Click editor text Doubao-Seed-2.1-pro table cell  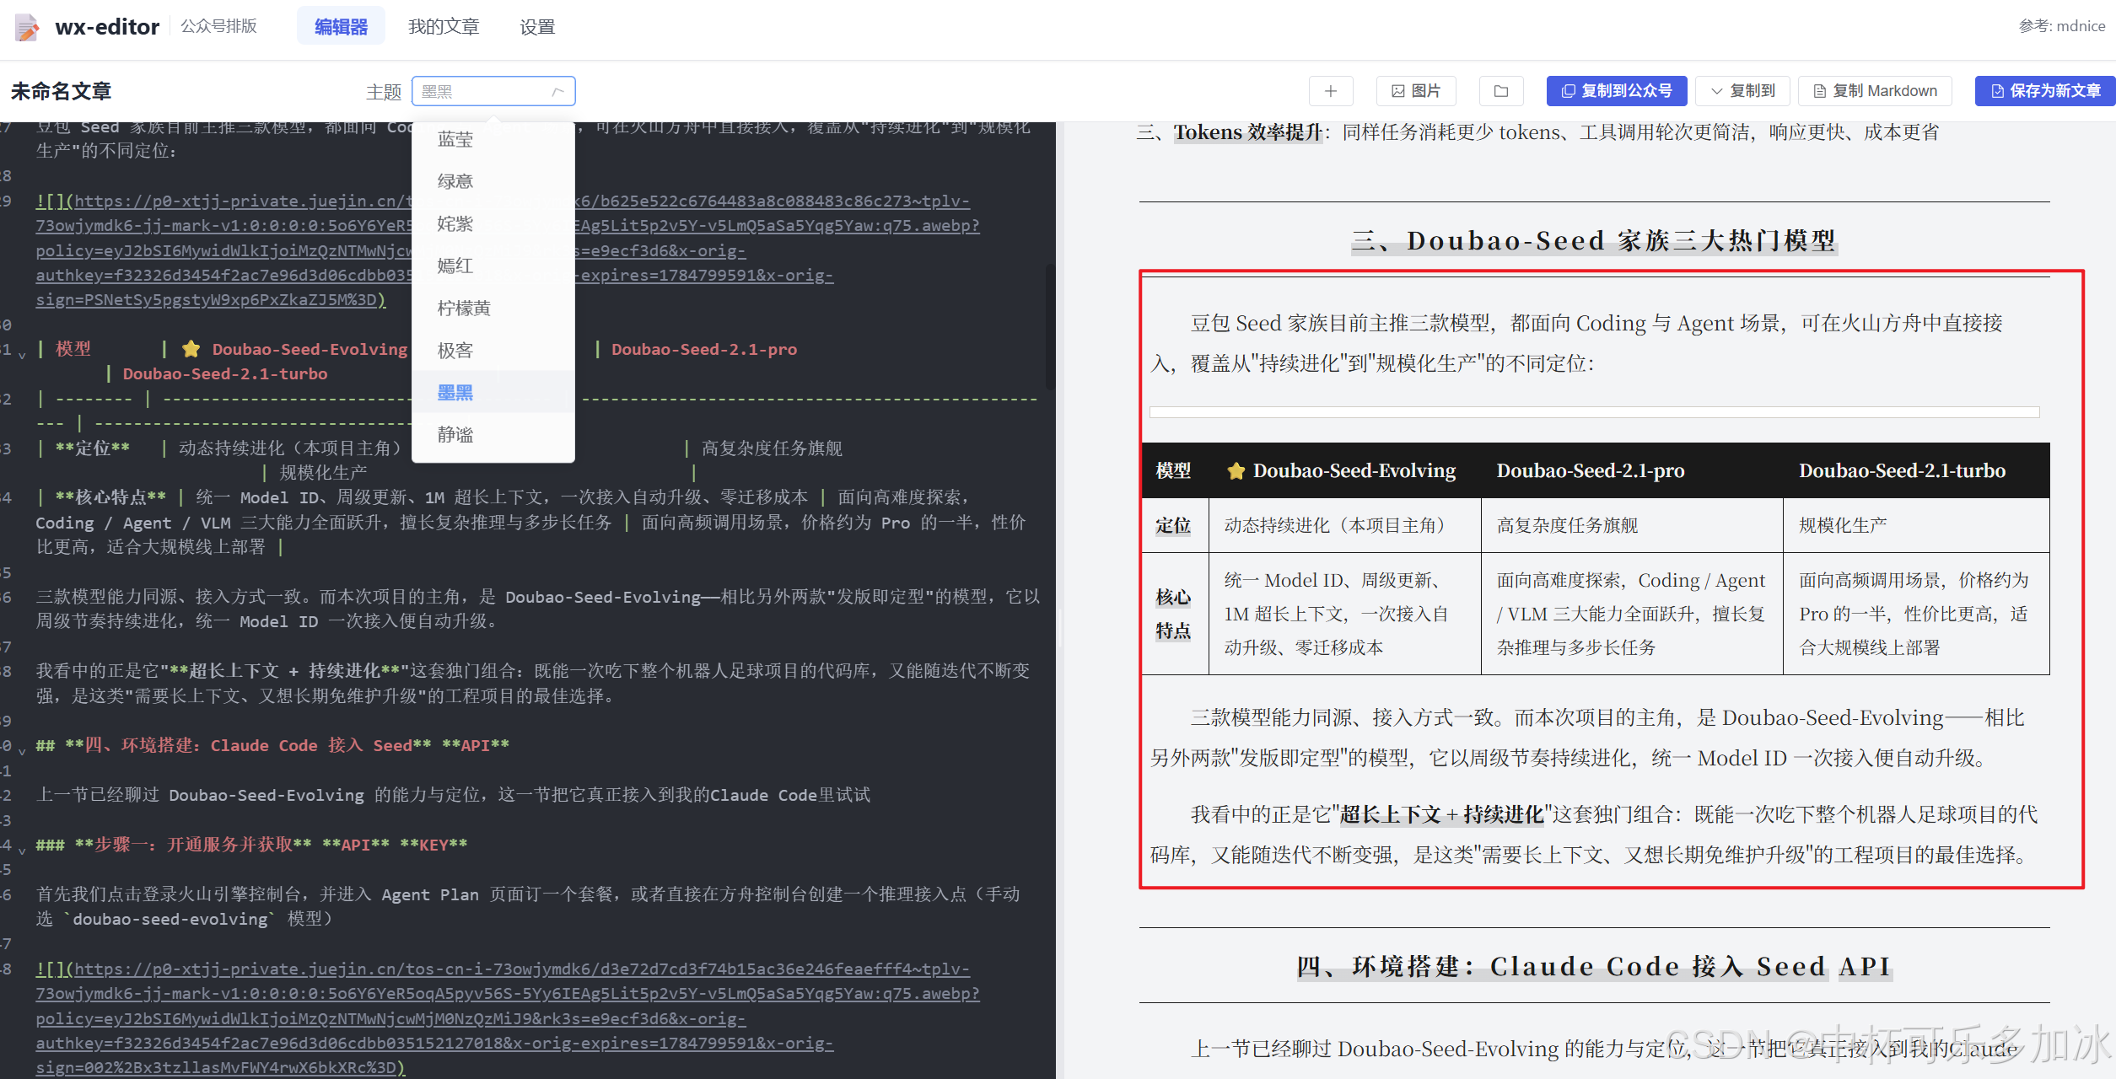click(x=704, y=349)
